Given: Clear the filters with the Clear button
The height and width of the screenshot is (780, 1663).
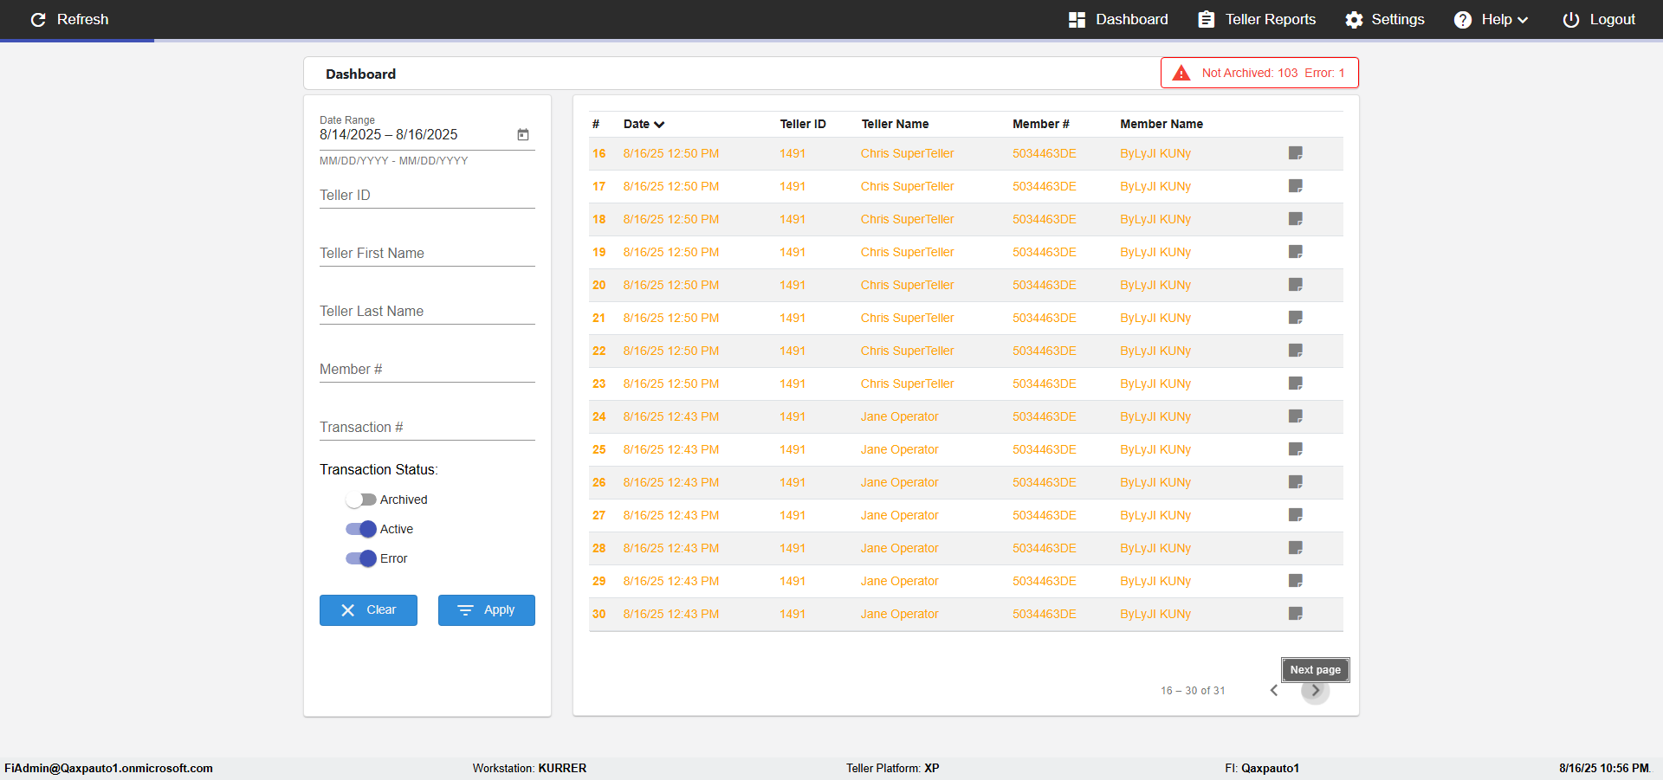Looking at the screenshot, I should coord(368,610).
